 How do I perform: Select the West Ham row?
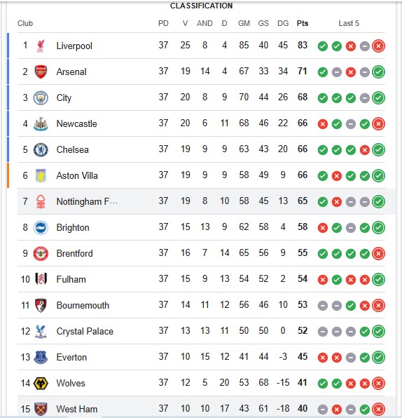point(201,408)
